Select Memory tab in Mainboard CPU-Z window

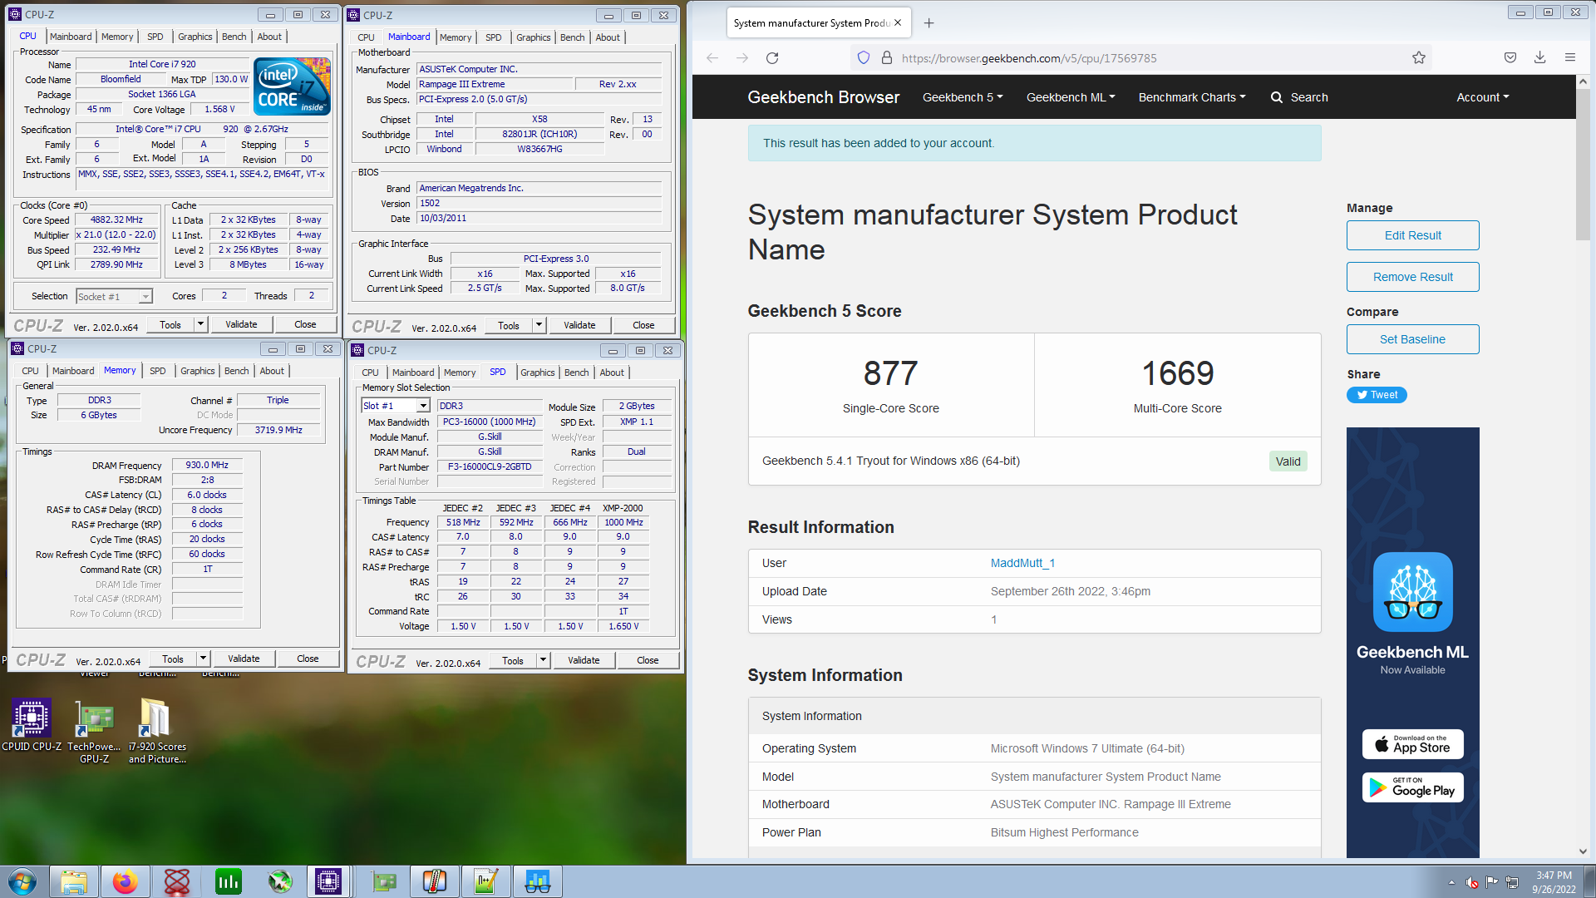[x=456, y=37]
